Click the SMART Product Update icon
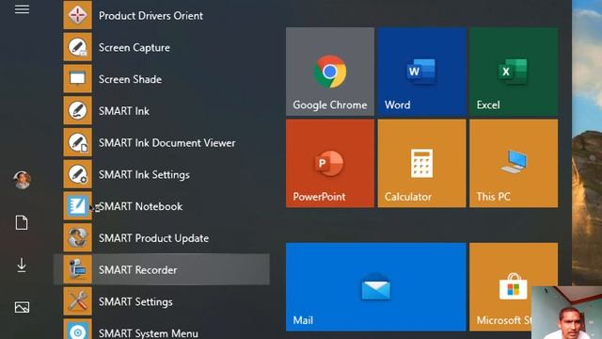Image resolution: width=602 pixels, height=339 pixels. coord(77,238)
